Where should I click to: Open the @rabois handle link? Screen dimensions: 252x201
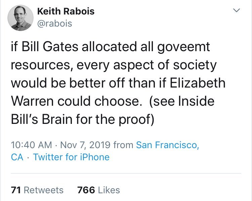click(x=54, y=24)
